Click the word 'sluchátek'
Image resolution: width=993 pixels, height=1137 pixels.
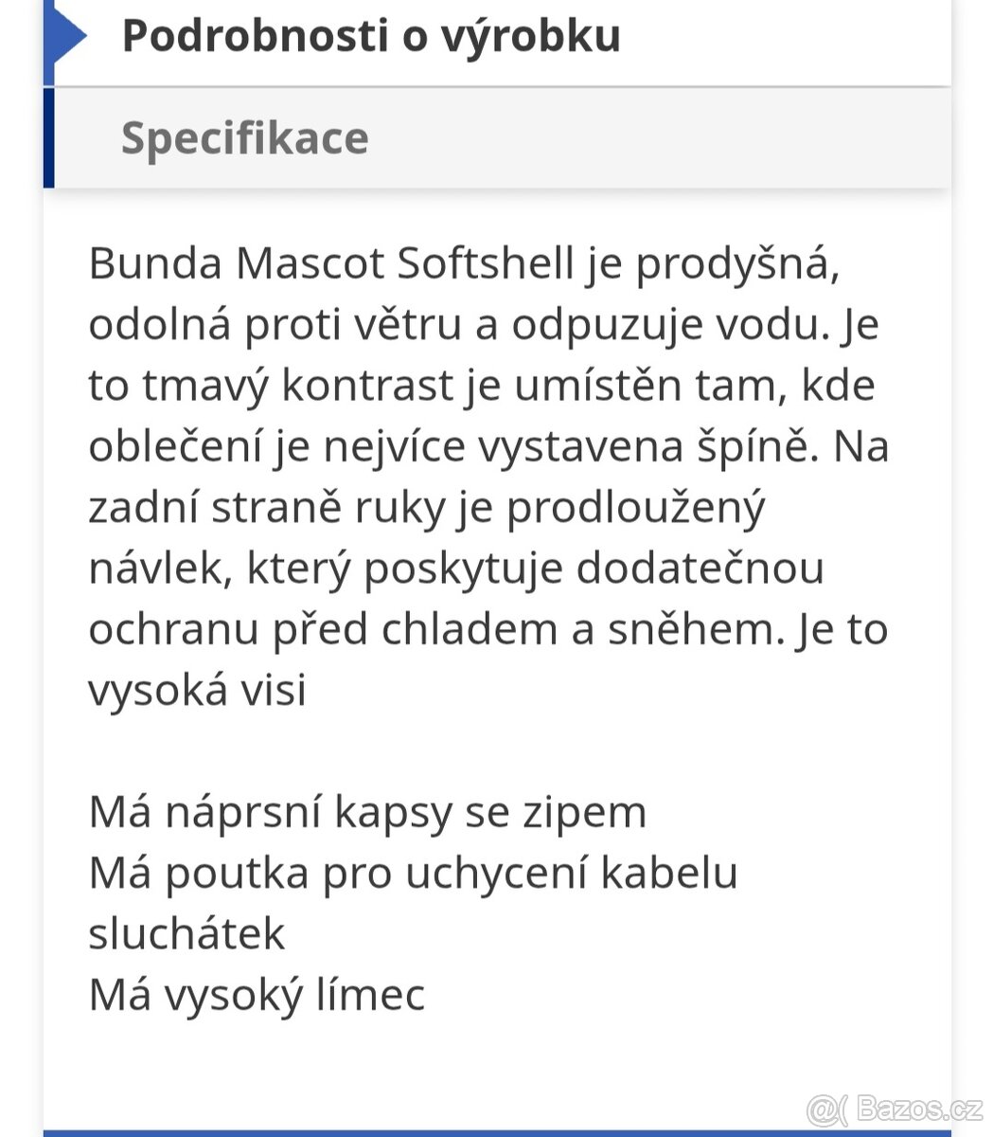[x=186, y=934]
